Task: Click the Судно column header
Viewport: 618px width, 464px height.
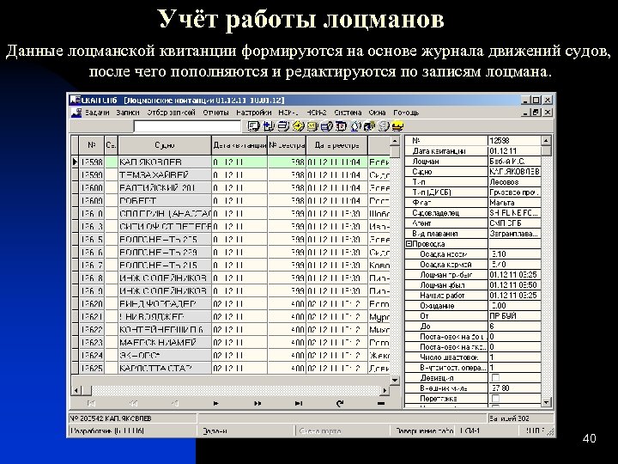Action: (x=165, y=145)
